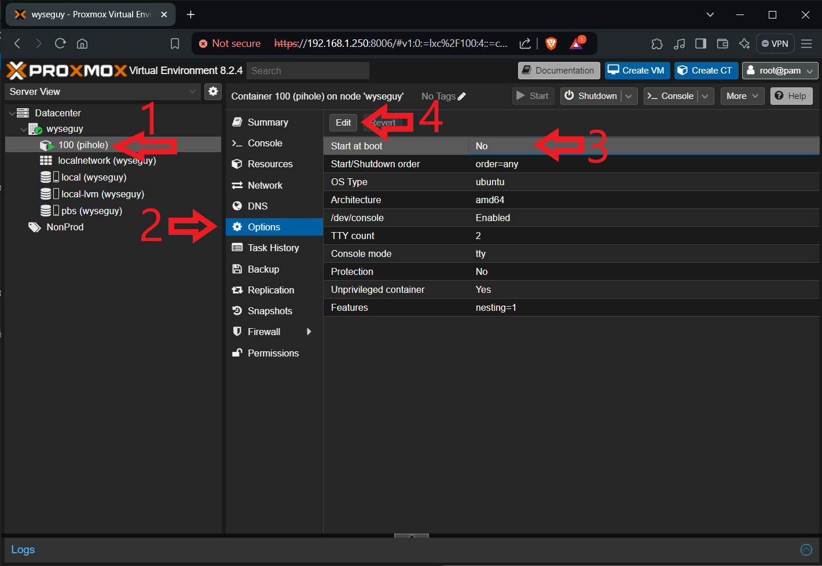Click the Documentation button
822x566 pixels.
[x=559, y=71]
